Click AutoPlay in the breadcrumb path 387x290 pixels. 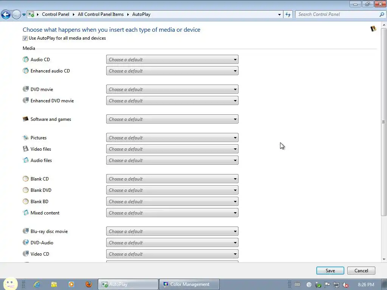pyautogui.click(x=141, y=14)
